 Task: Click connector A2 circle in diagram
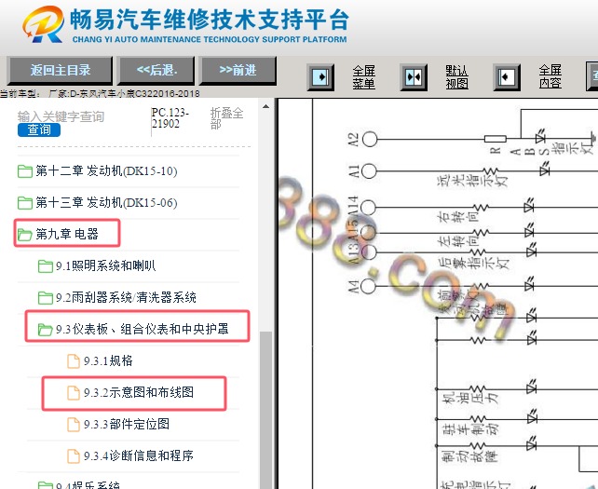pos(370,139)
